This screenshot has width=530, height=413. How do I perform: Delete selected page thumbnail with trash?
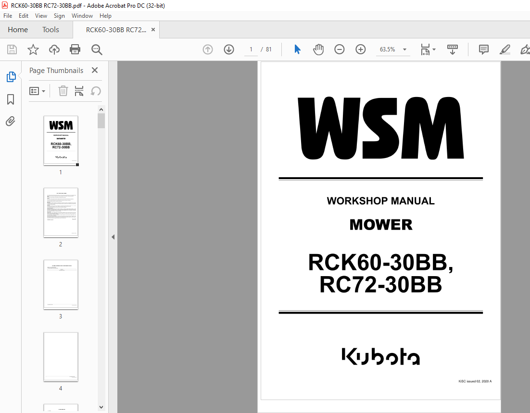point(63,91)
